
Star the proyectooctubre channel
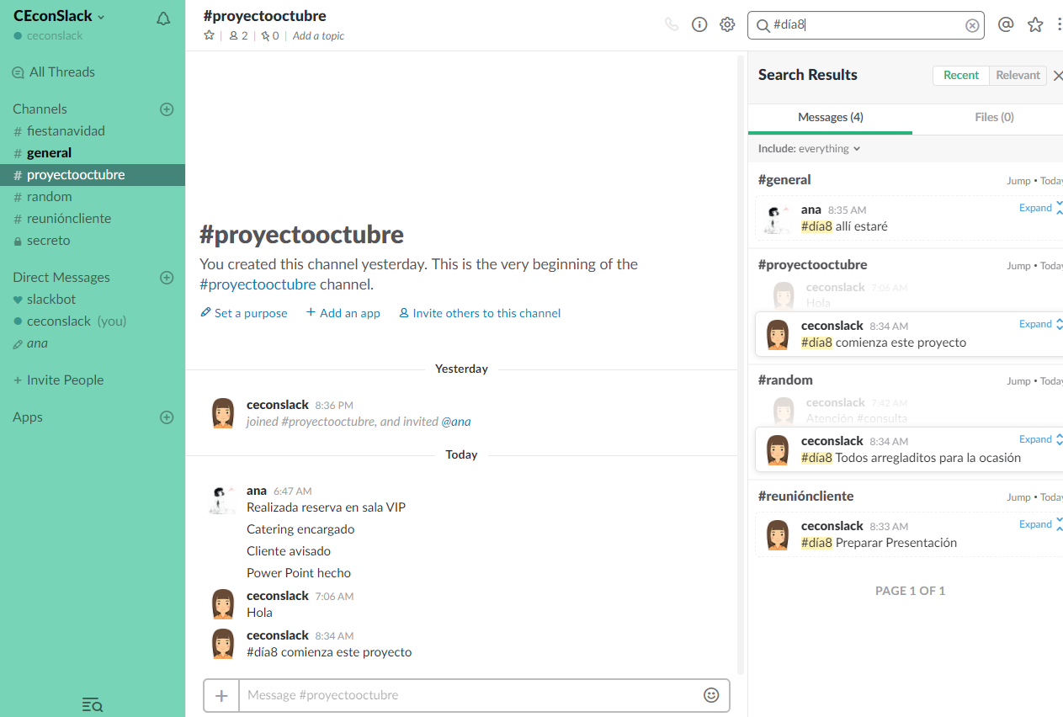pyautogui.click(x=210, y=35)
